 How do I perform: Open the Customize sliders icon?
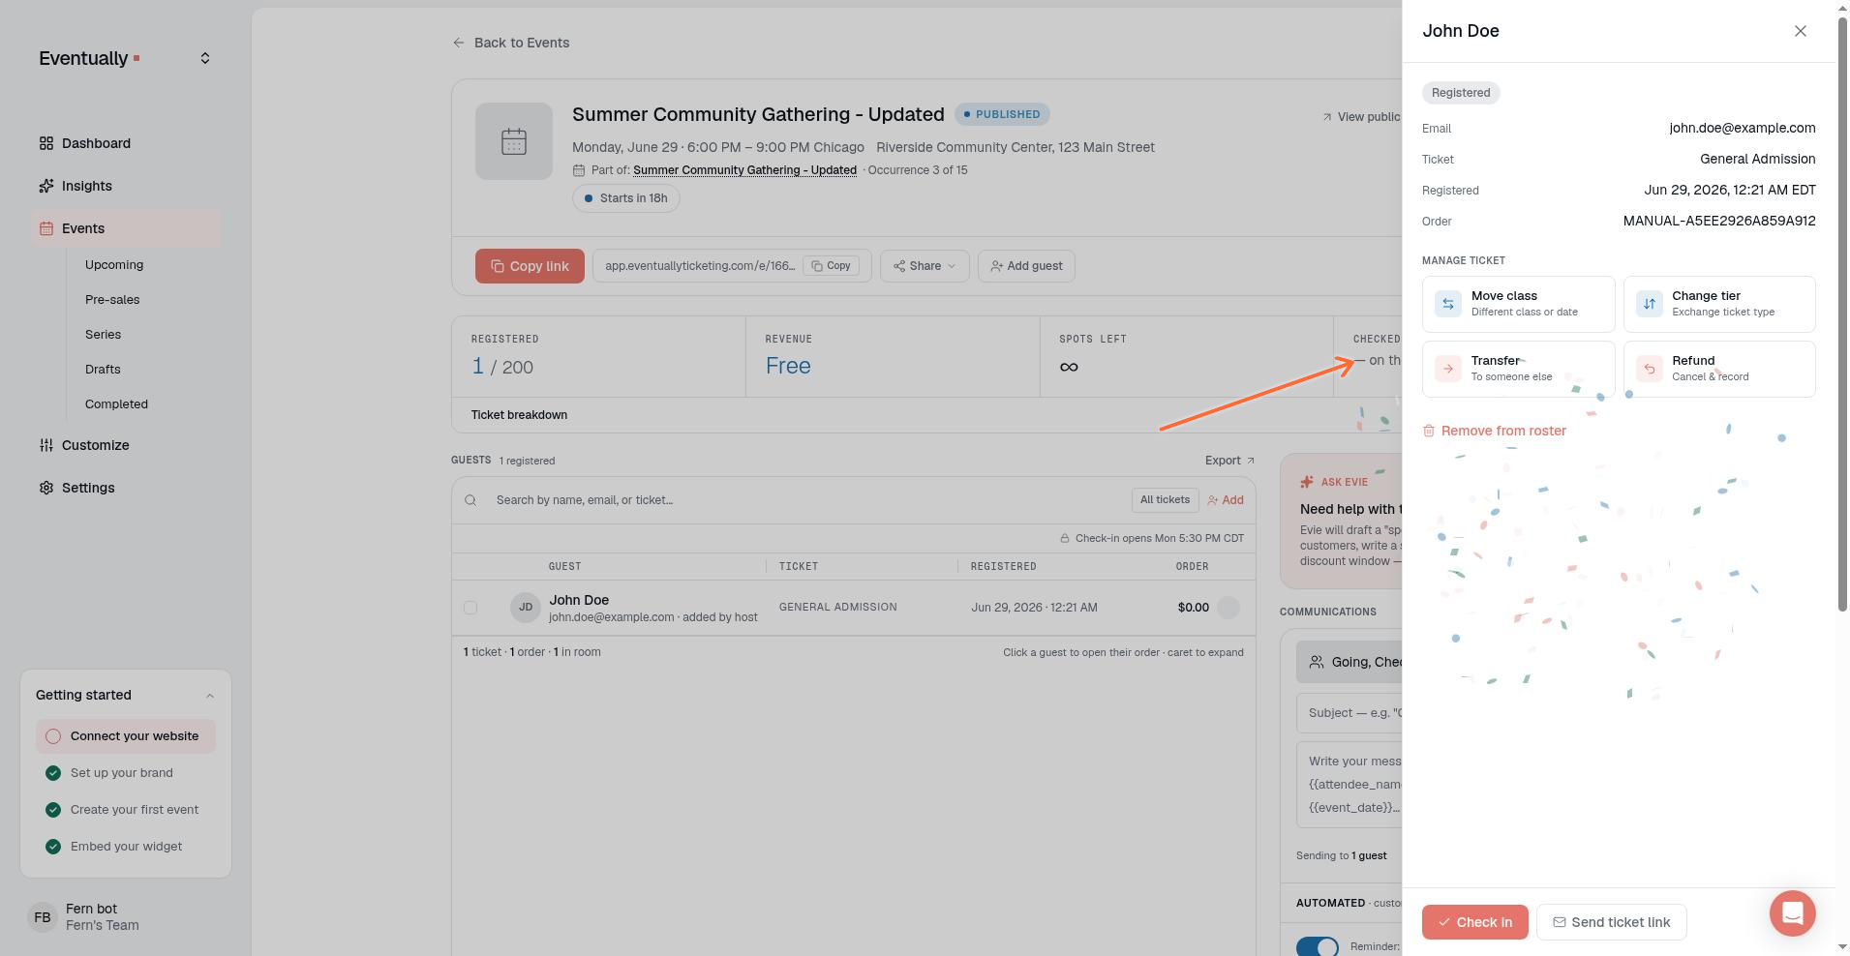coord(46,445)
